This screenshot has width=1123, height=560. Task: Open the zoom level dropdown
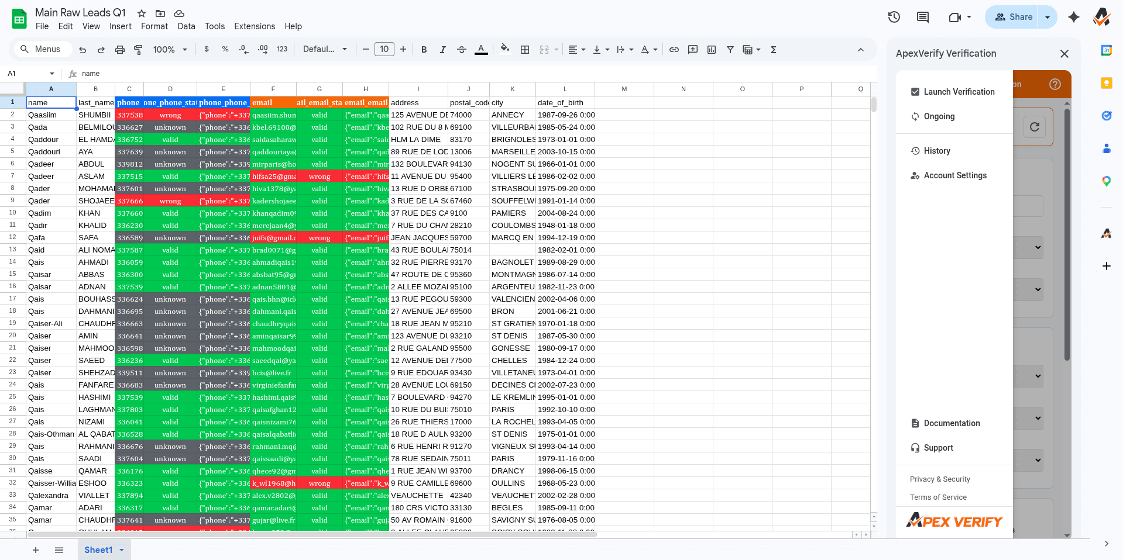pos(169,50)
